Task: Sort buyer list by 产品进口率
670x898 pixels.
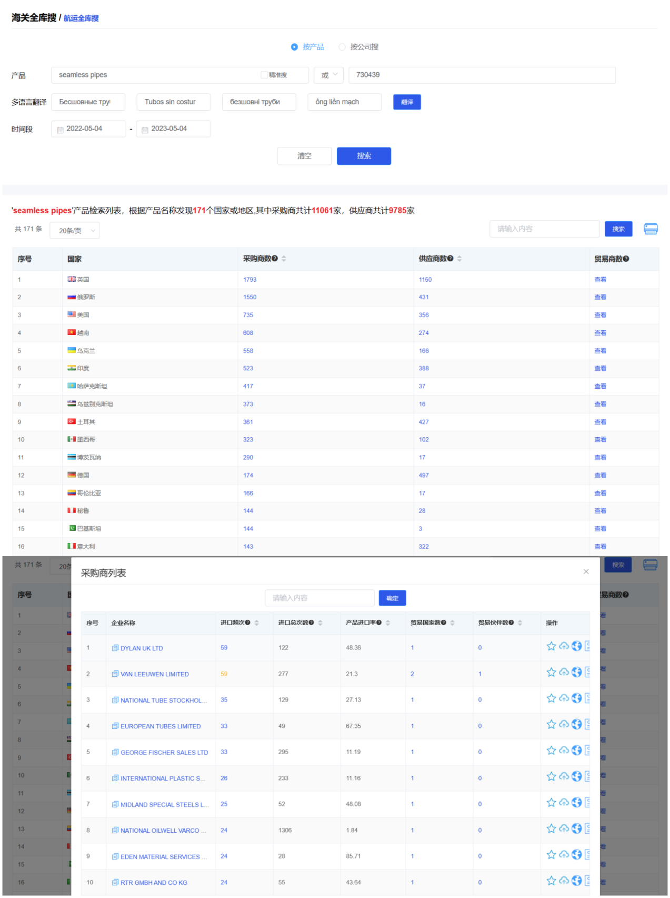Action: [x=388, y=623]
